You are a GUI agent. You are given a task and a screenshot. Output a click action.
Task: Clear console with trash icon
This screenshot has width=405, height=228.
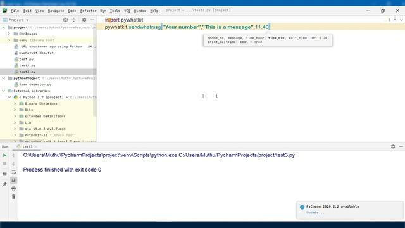click(14, 197)
